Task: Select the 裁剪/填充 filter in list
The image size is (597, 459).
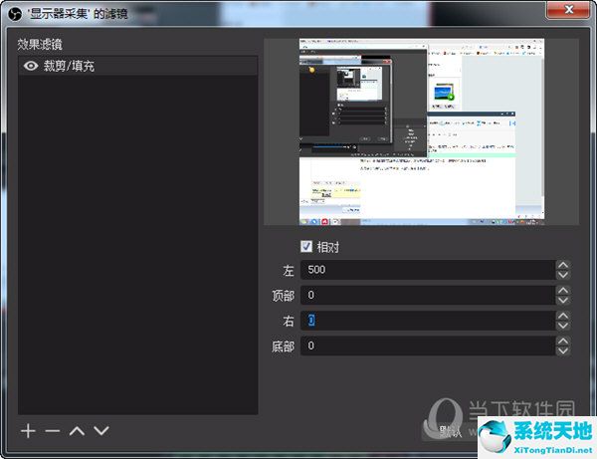Action: [x=139, y=66]
